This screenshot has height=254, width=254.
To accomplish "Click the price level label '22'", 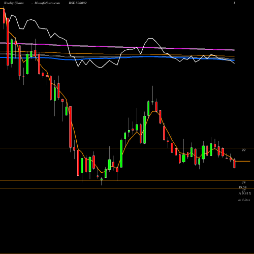I will coord(243,150).
